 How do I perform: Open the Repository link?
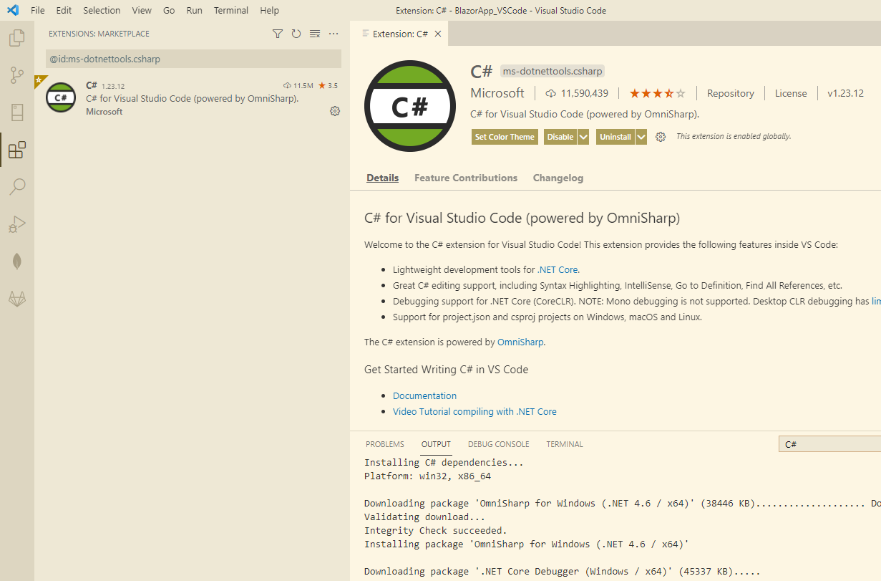731,93
